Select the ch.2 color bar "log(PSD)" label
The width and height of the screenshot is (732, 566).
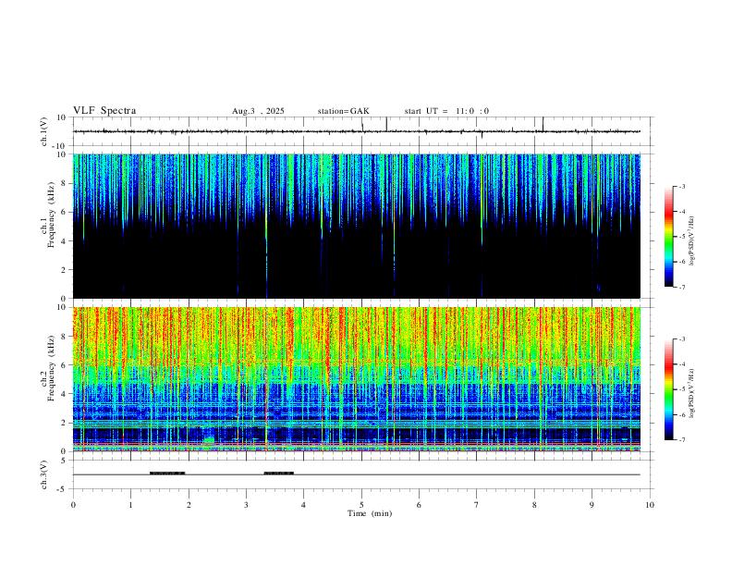(x=692, y=393)
